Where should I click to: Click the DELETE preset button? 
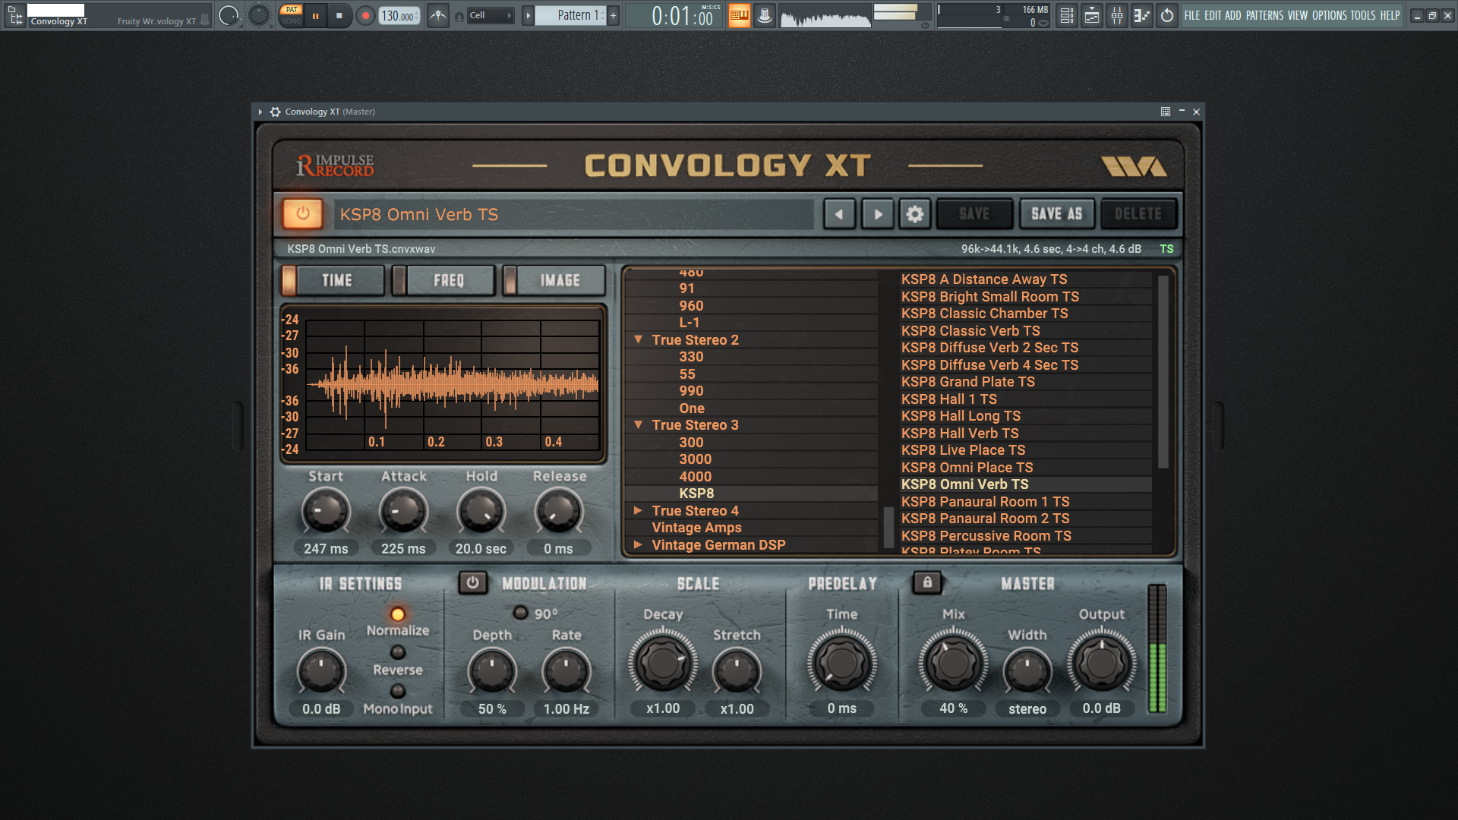pos(1138,214)
